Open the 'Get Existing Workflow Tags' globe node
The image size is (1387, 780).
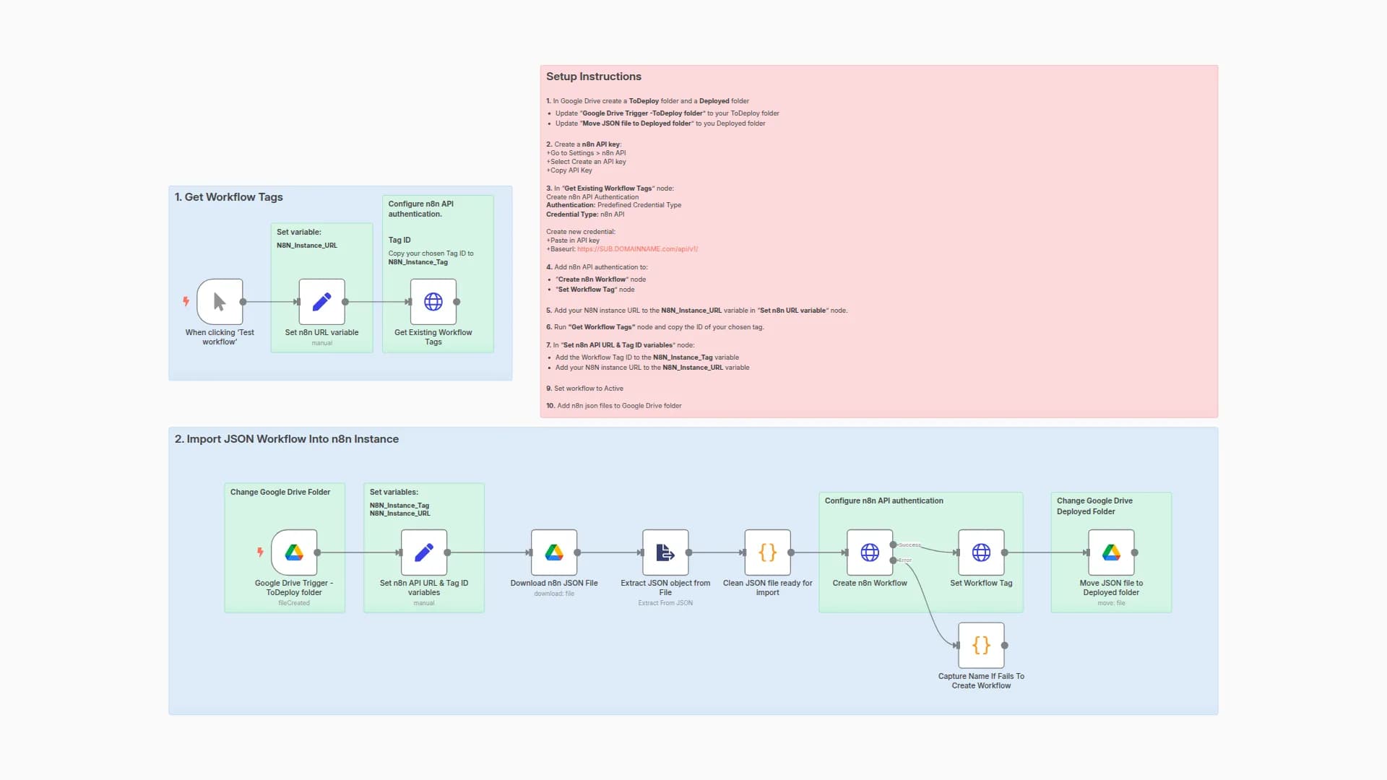(x=433, y=302)
